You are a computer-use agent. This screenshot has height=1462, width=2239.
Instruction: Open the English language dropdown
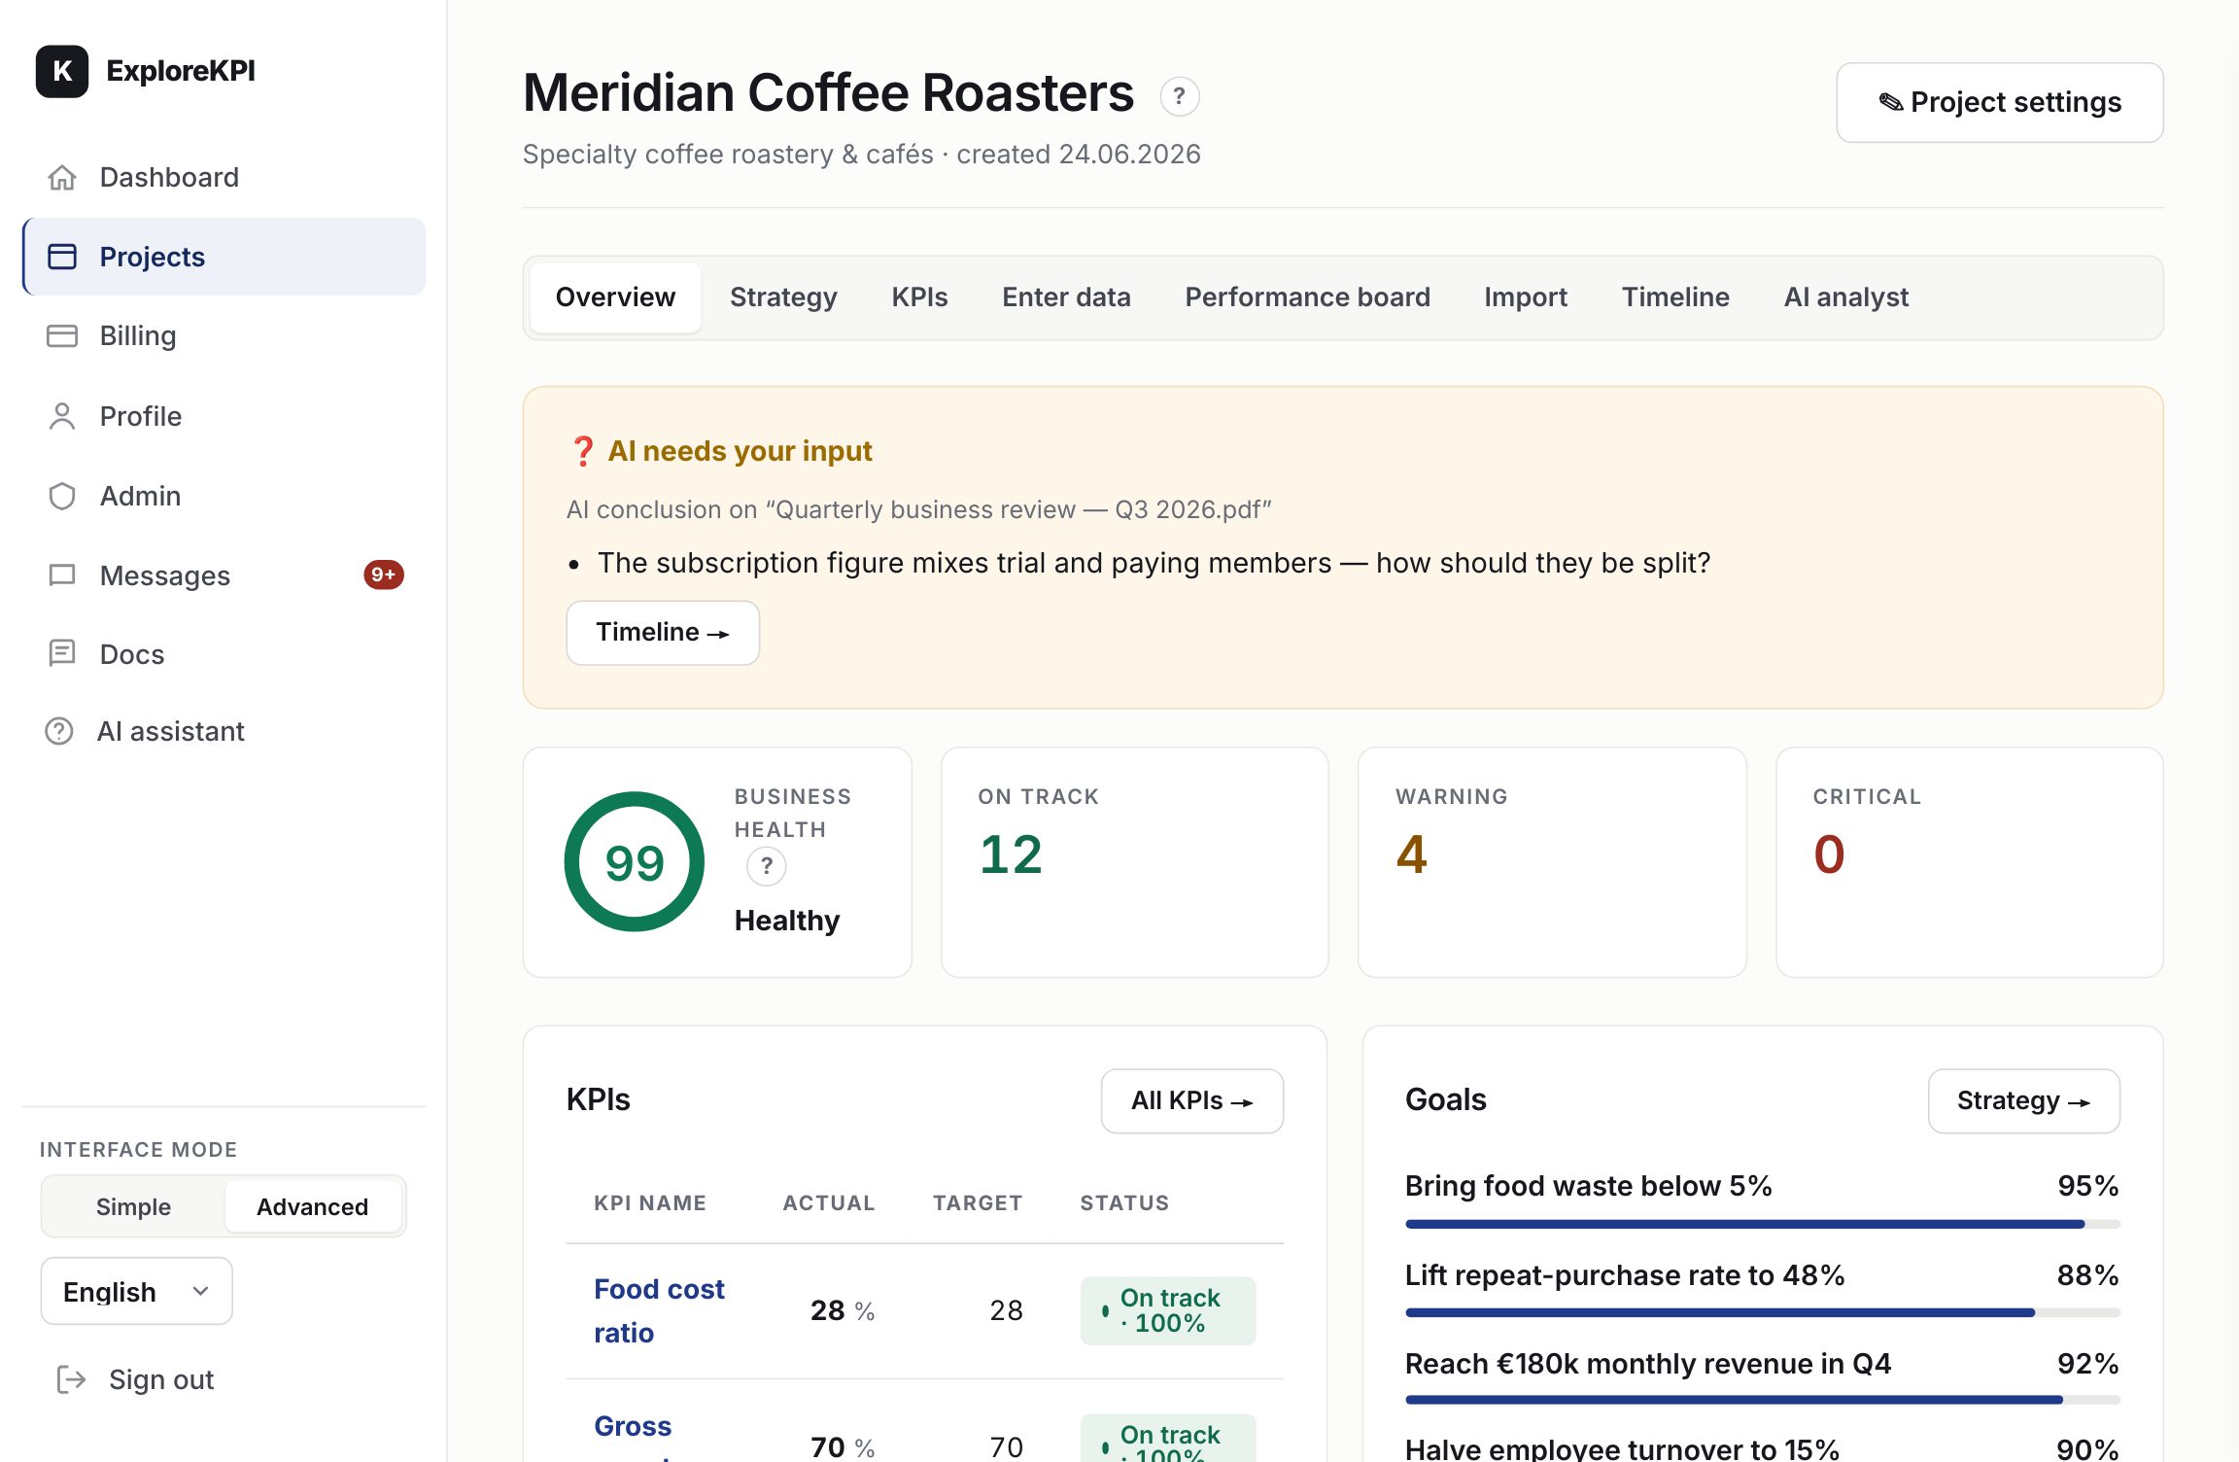coord(136,1291)
